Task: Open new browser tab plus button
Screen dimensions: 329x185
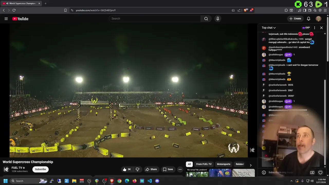Action: tap(45, 3)
